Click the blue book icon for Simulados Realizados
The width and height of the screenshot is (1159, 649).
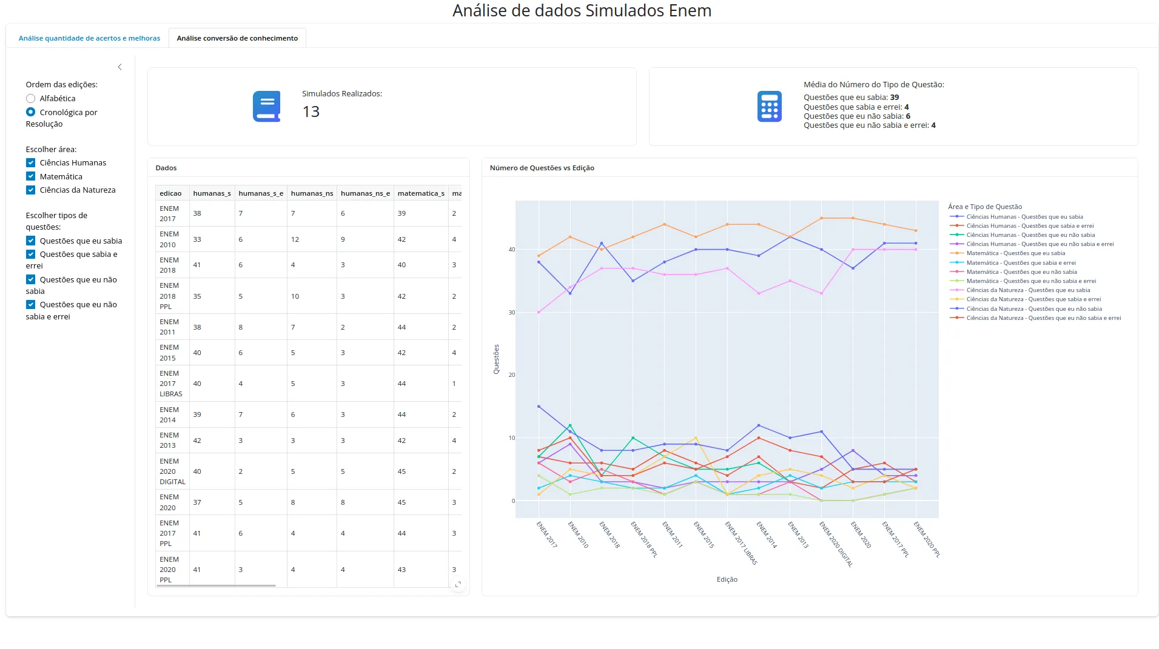click(x=266, y=107)
